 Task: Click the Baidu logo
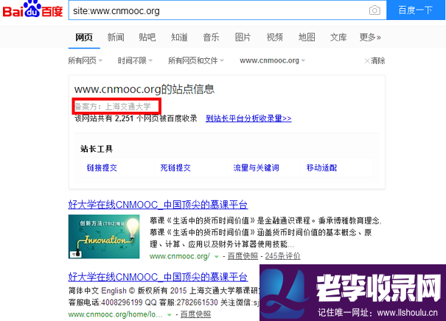point(32,10)
